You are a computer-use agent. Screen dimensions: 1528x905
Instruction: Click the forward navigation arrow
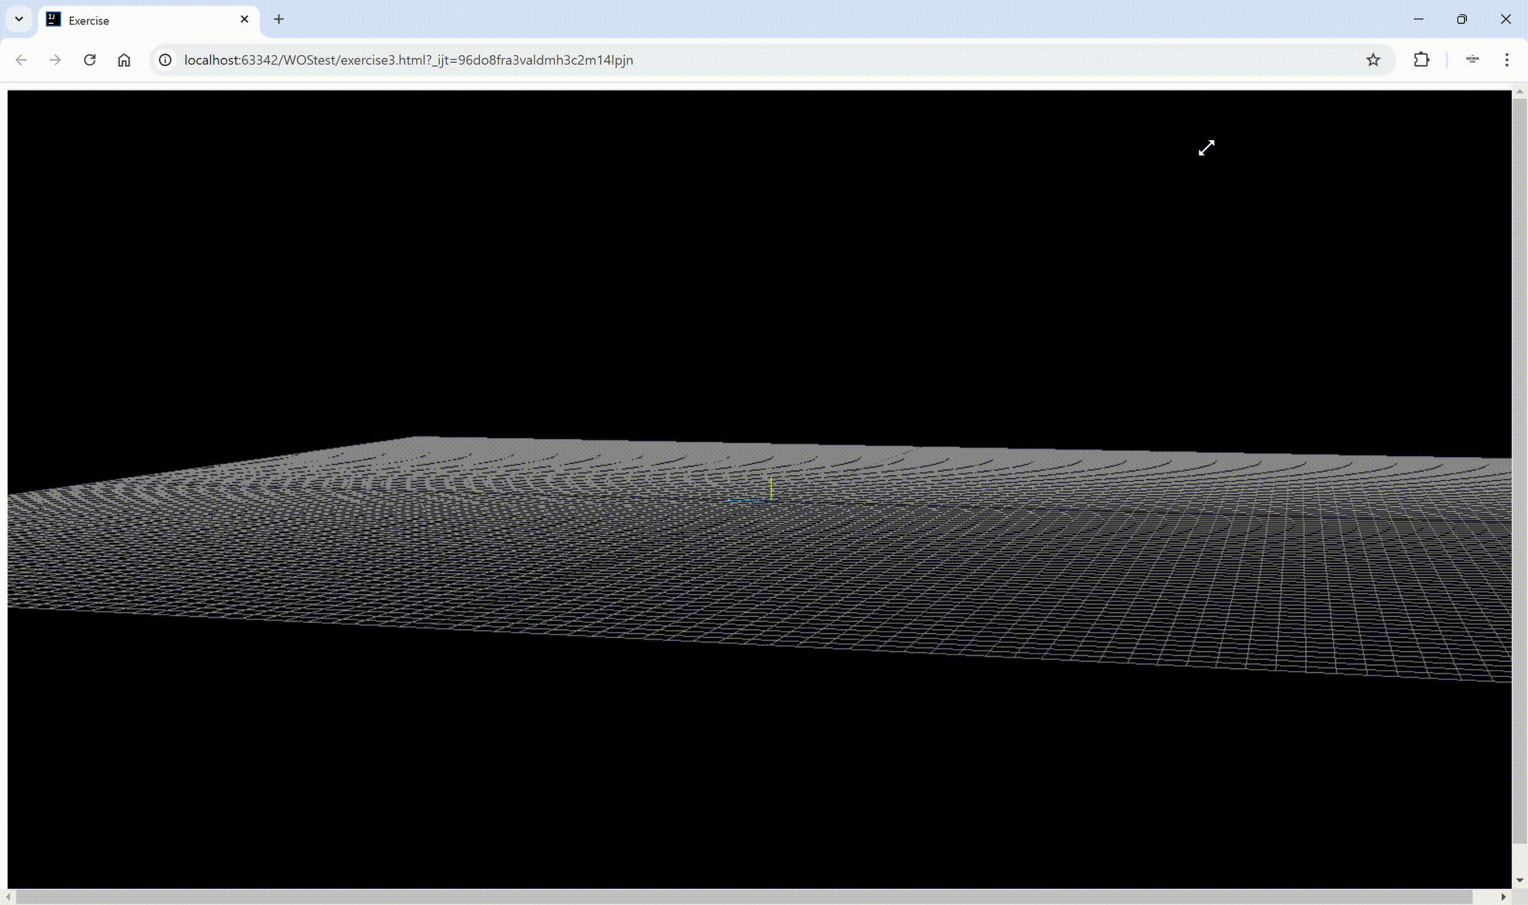[x=55, y=60]
